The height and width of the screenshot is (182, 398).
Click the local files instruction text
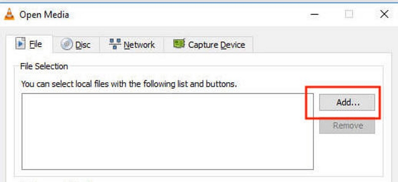[x=129, y=84]
